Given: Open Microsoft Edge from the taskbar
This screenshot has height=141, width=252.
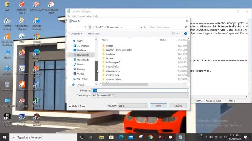Looking at the screenshot, I should point(121,137).
